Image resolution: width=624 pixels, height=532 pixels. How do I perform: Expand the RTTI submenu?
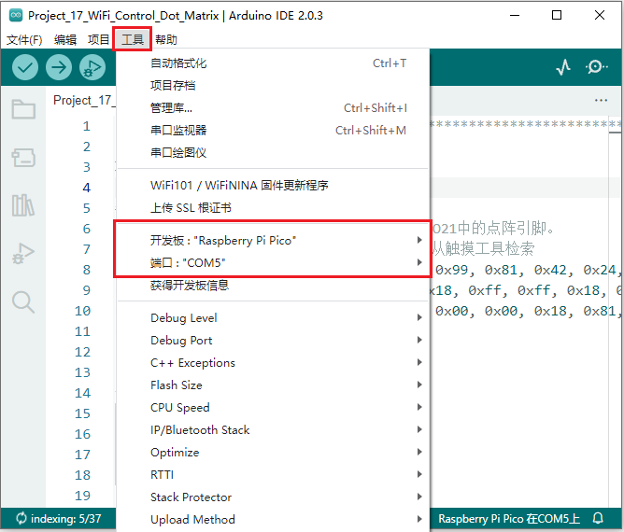(x=273, y=474)
